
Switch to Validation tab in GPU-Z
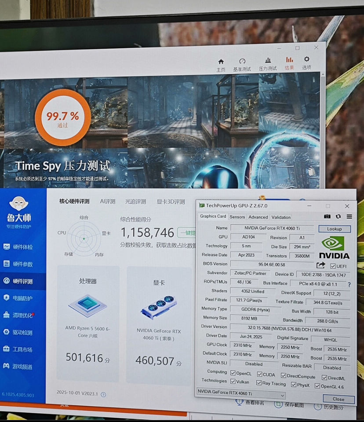[x=281, y=218]
